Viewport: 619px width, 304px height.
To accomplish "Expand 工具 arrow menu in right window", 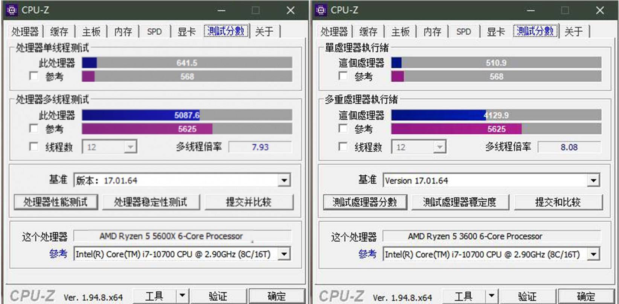I will click(491, 296).
